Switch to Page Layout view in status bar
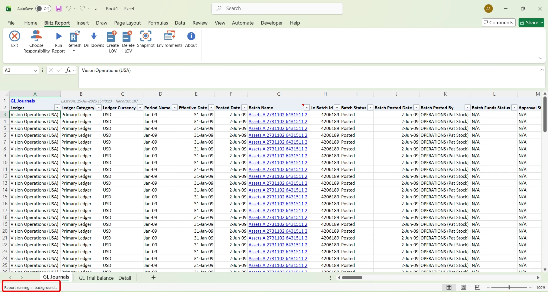This screenshot has height=292, width=548. point(463,287)
